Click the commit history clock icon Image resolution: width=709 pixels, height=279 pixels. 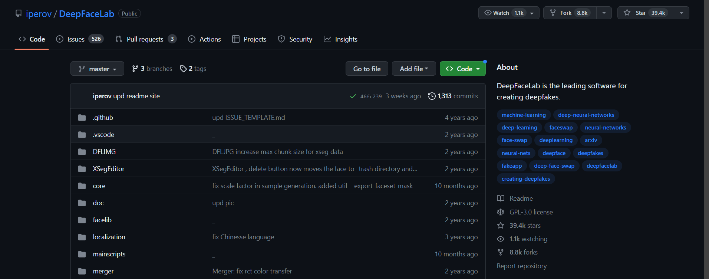(432, 96)
